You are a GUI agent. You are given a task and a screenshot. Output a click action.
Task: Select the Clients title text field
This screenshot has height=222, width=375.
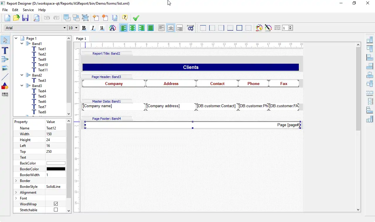tap(190, 67)
